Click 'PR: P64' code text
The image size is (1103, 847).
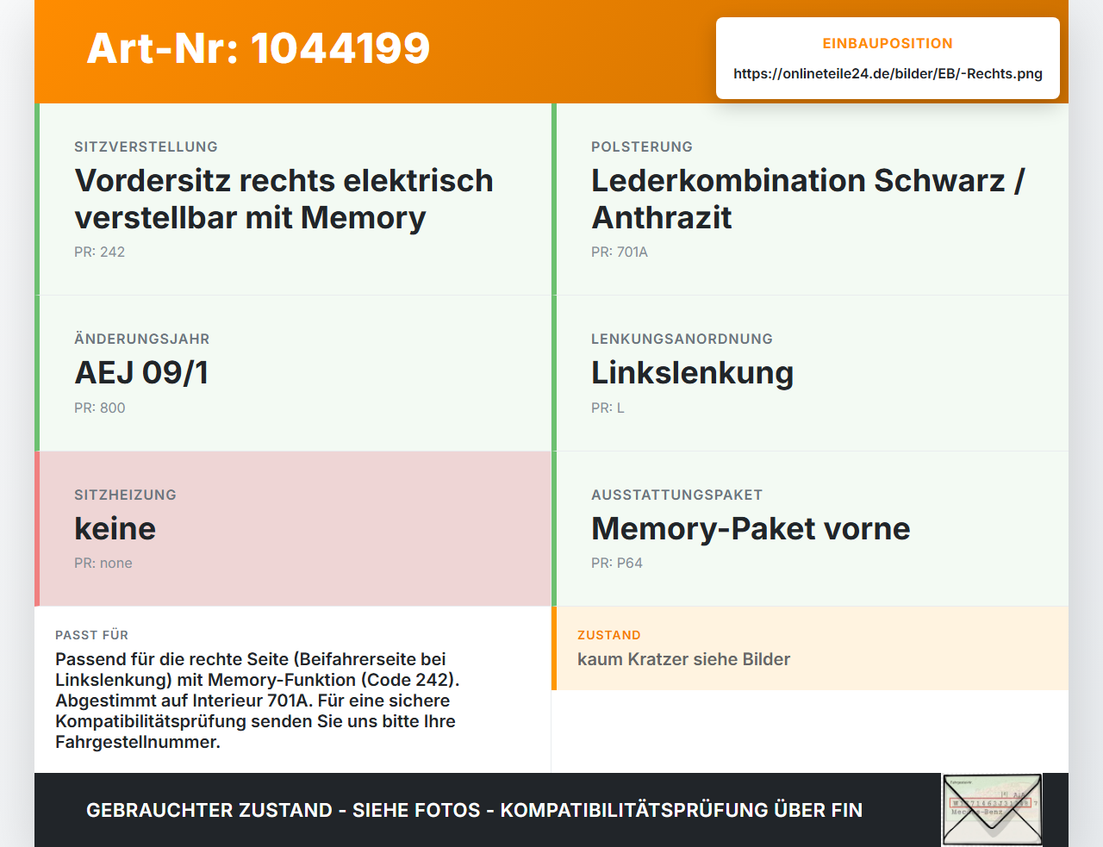coord(617,564)
